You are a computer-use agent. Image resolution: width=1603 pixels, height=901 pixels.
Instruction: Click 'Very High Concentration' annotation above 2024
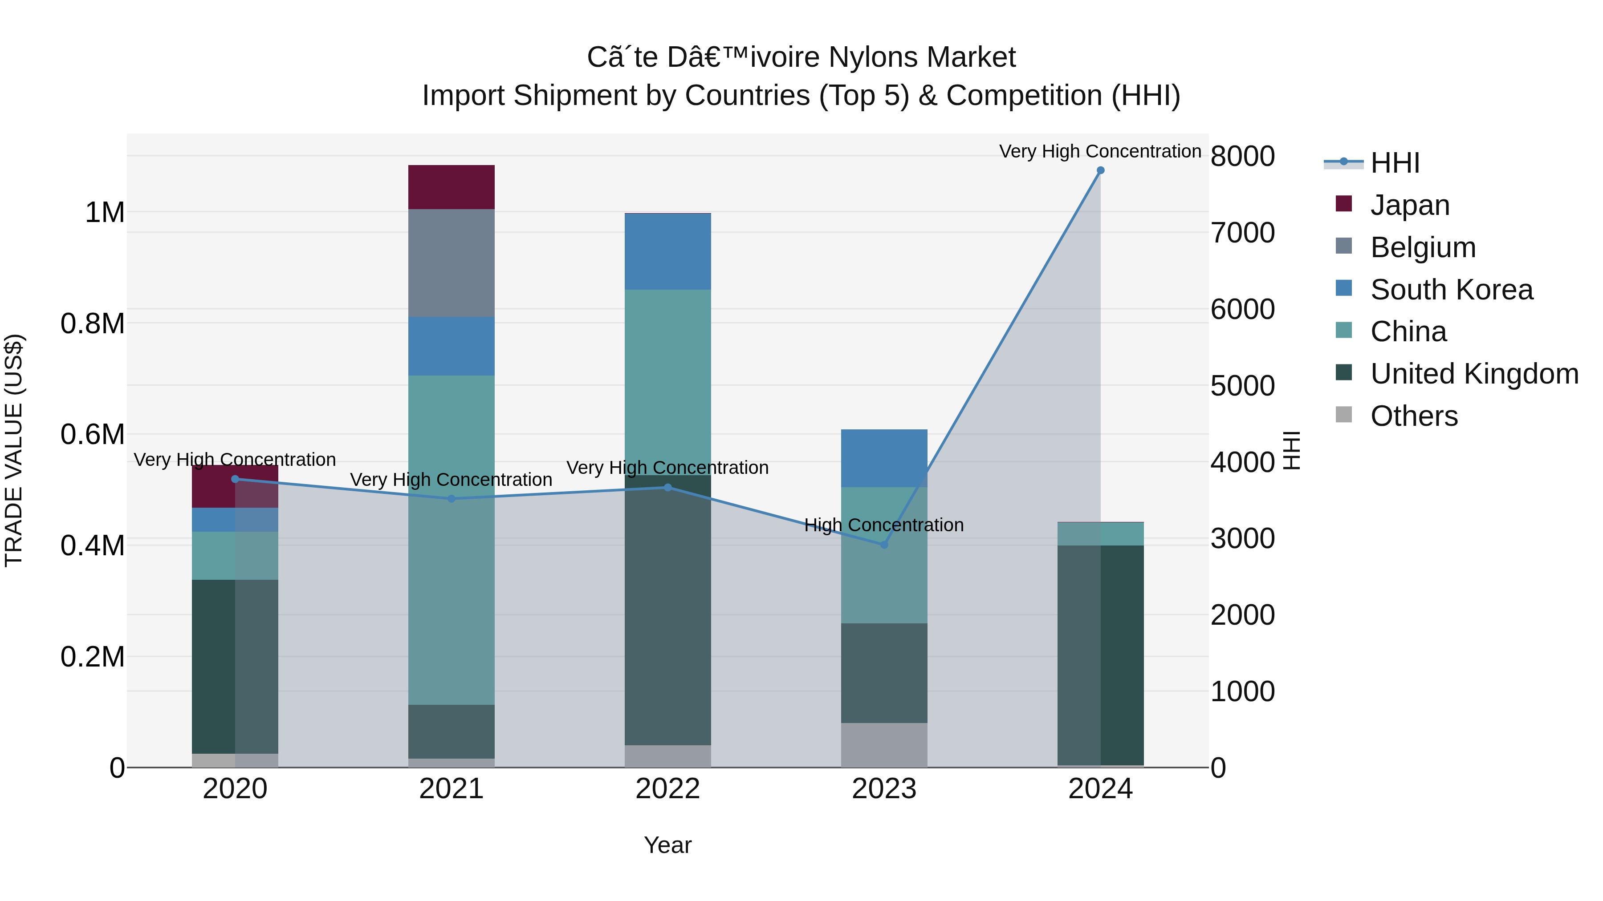point(1100,152)
